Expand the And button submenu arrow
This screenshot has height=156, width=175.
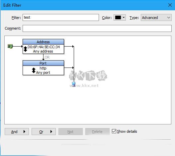click(25, 131)
